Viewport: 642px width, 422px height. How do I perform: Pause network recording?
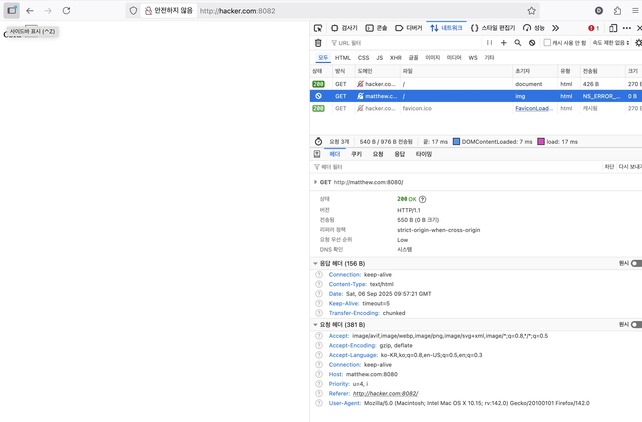click(489, 43)
